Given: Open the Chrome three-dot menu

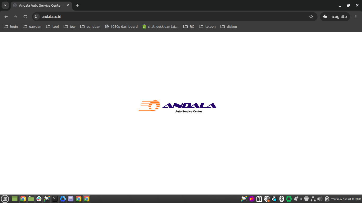Looking at the screenshot, I should tap(356, 17).
